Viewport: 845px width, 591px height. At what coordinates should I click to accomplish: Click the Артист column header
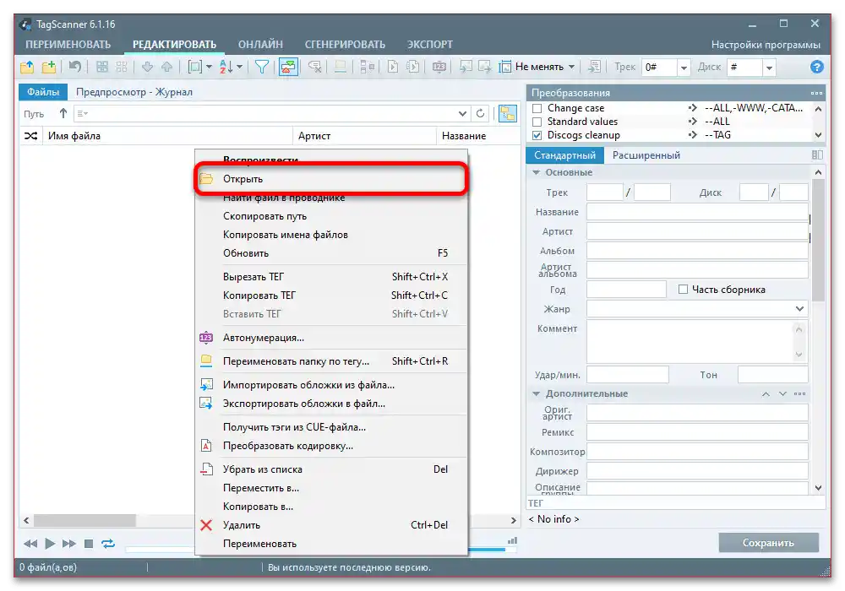pyautogui.click(x=364, y=136)
